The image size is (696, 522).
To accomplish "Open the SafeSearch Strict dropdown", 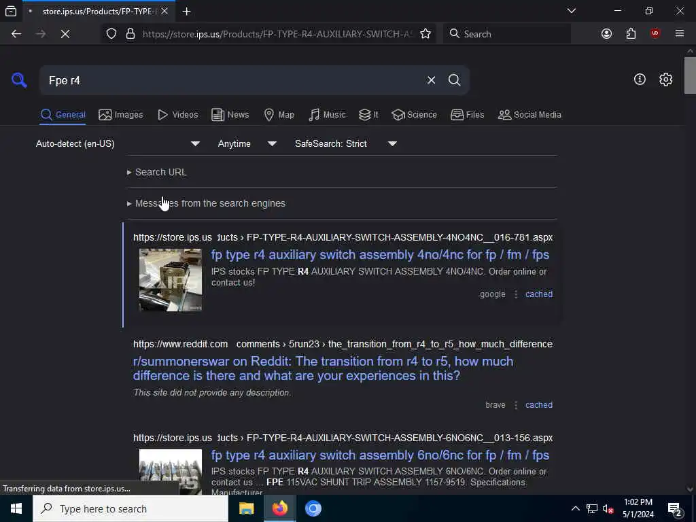I will point(346,144).
